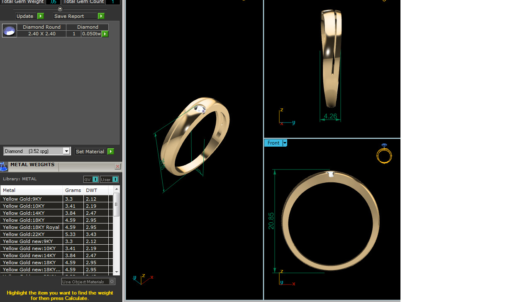This screenshot has width=515, height=302.
Task: Click the Total Gem Weight value field
Action: tap(53, 2)
